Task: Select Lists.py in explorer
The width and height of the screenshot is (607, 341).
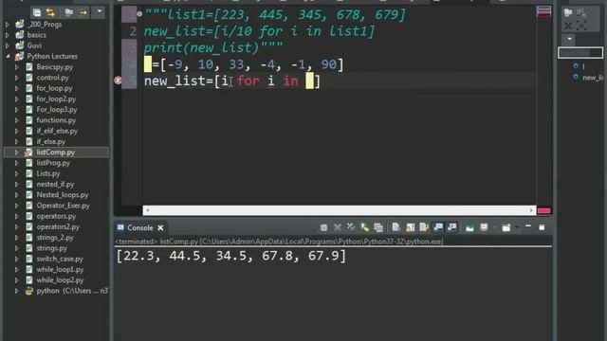Action: click(x=48, y=173)
